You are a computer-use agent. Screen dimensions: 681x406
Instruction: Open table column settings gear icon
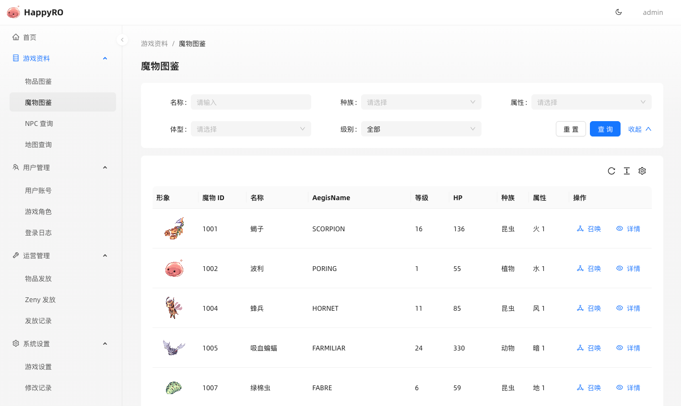coord(642,171)
